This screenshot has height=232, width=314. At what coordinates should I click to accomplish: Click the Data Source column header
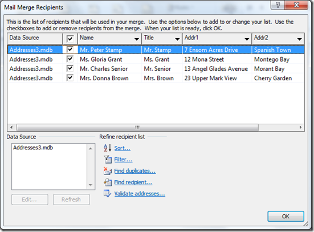tap(35, 38)
